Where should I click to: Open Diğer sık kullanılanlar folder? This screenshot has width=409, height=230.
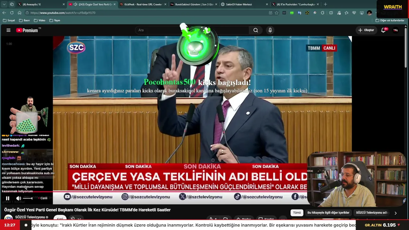[x=390, y=20]
